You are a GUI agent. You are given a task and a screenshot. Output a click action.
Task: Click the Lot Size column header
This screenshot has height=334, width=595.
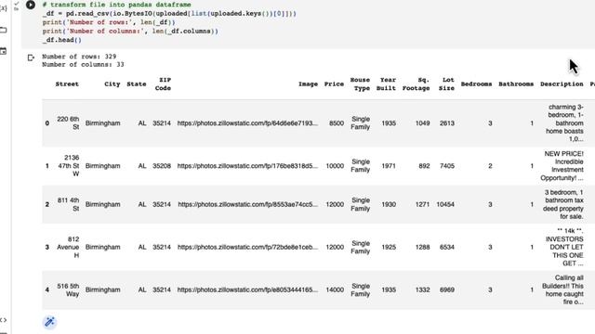point(446,84)
